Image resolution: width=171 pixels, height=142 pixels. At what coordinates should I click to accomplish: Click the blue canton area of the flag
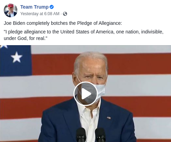[15, 61]
